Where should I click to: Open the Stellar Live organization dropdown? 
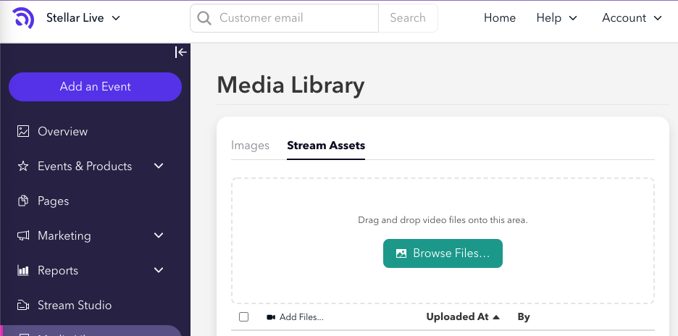click(x=83, y=17)
